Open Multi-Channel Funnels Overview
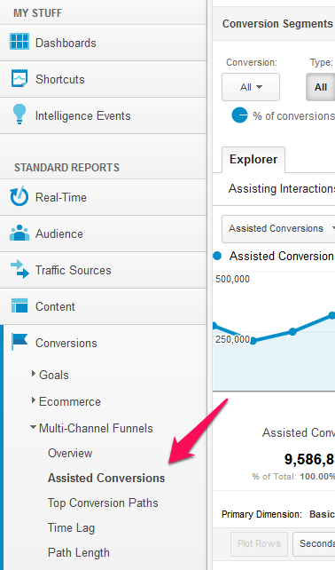 coord(70,453)
